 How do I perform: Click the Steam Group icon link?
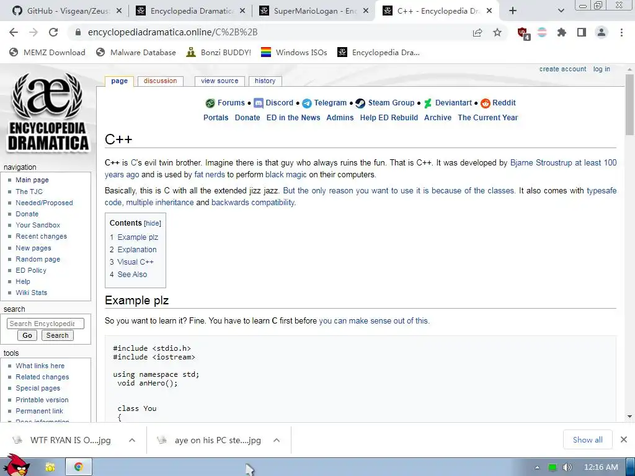(360, 104)
